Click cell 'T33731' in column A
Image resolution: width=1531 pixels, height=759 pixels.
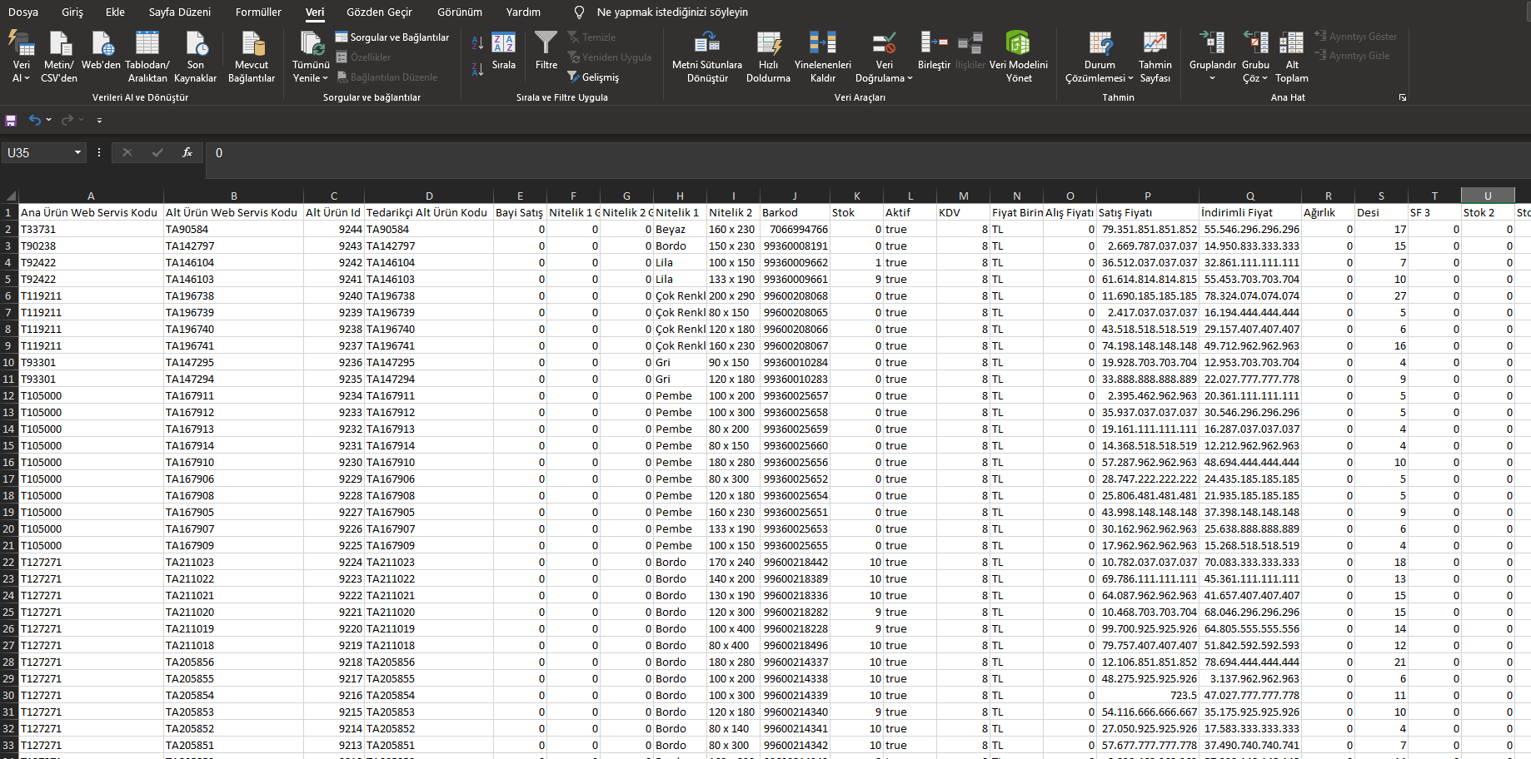91,229
